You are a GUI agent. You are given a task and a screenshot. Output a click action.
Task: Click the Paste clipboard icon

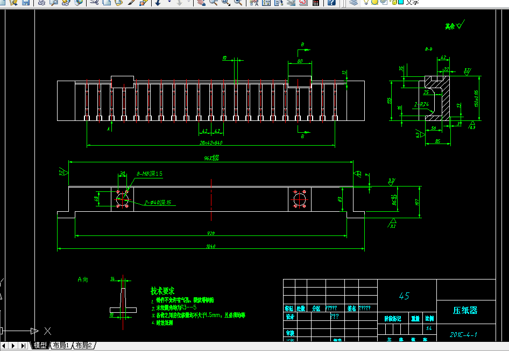coord(119,2)
